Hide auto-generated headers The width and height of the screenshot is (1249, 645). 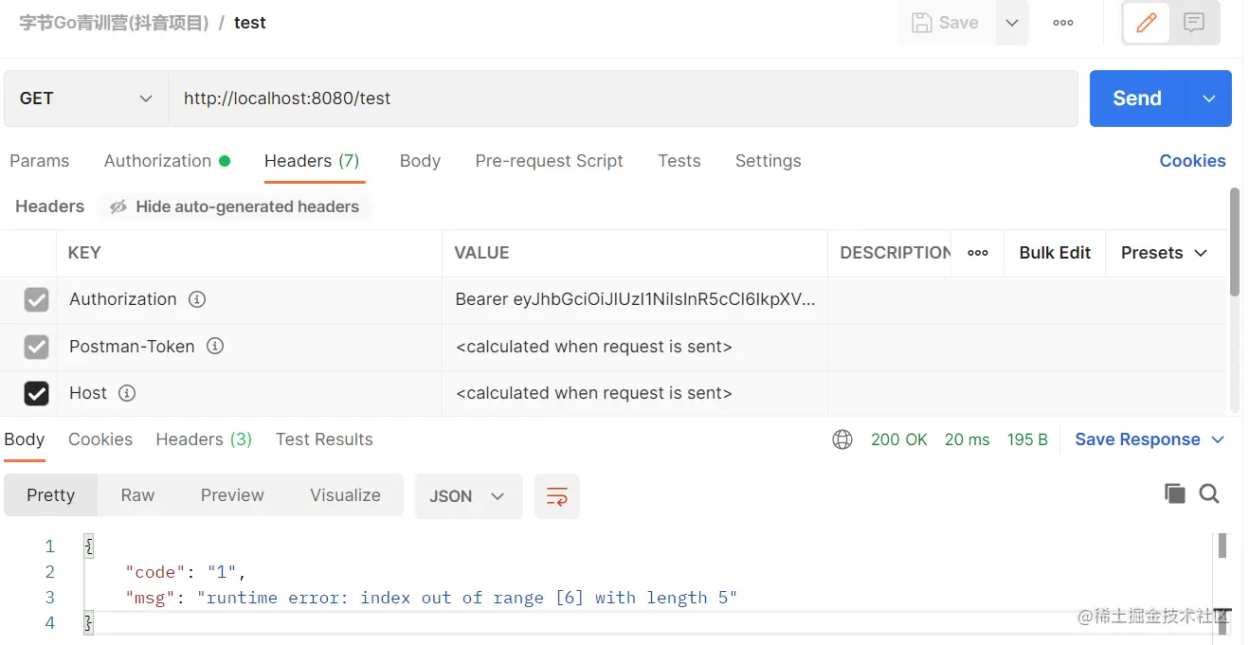click(234, 206)
